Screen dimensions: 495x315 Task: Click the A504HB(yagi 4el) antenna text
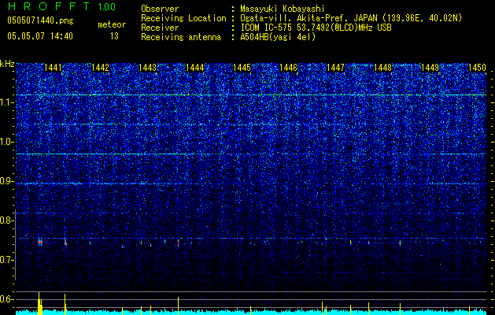(278, 37)
